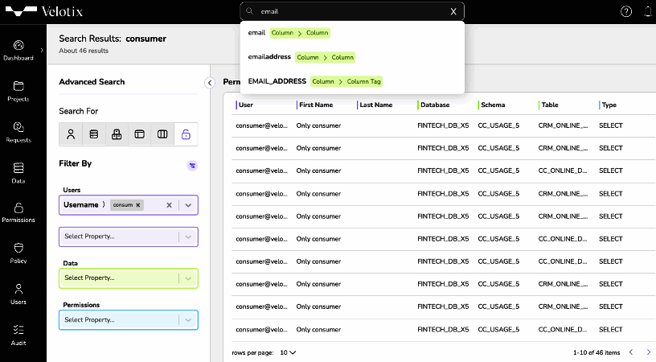Open the notifications bell
This screenshot has width=656, height=362.
click(x=648, y=11)
